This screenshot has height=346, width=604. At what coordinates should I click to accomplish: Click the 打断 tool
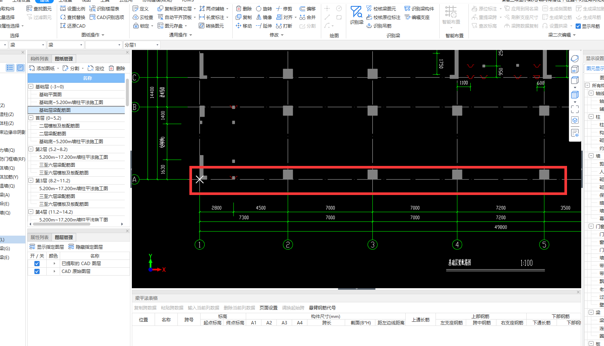click(x=284, y=26)
